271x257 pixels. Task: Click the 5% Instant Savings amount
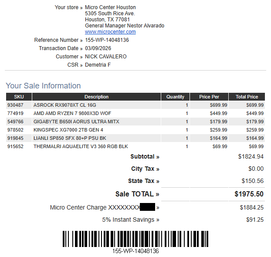click(255, 220)
